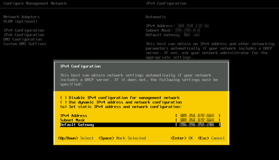Select Set static IPv4 address option

pyautogui.click(x=121, y=107)
